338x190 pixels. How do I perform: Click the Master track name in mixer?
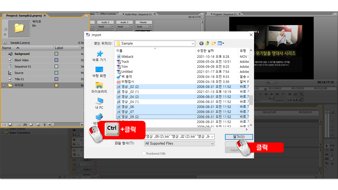(x=143, y=22)
